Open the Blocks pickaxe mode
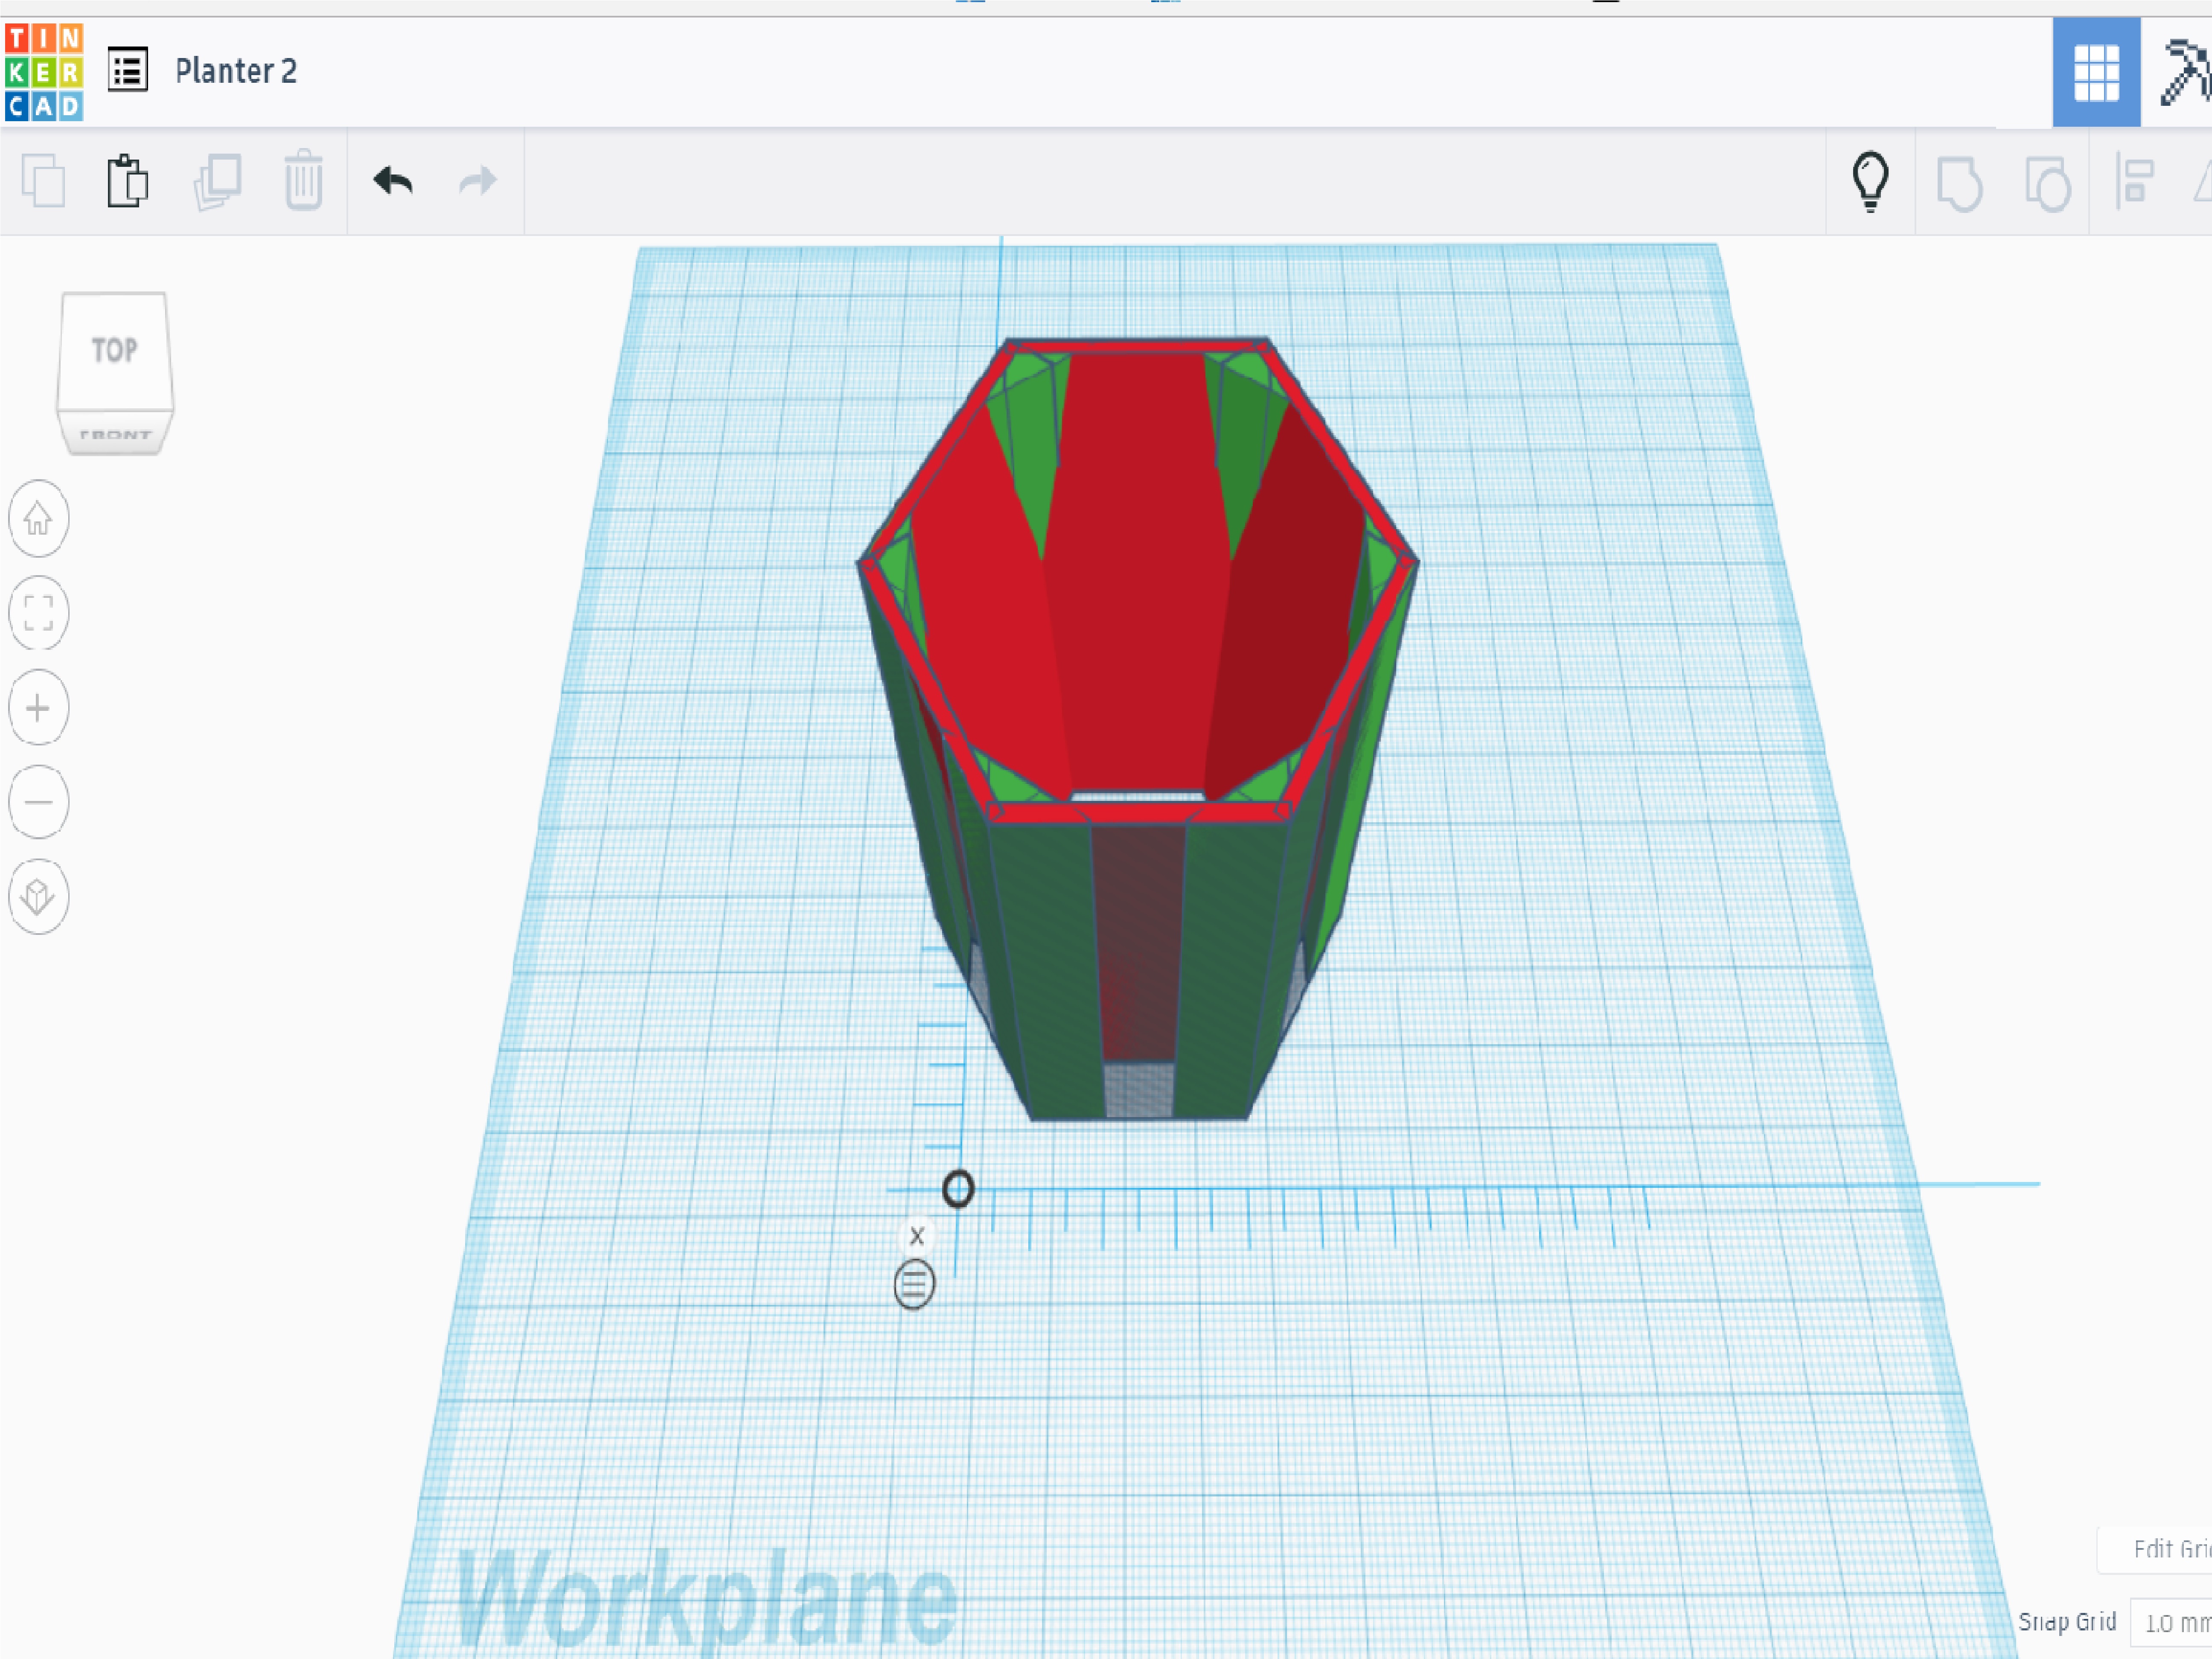Image resolution: width=2212 pixels, height=1659 pixels. click(x=2186, y=72)
